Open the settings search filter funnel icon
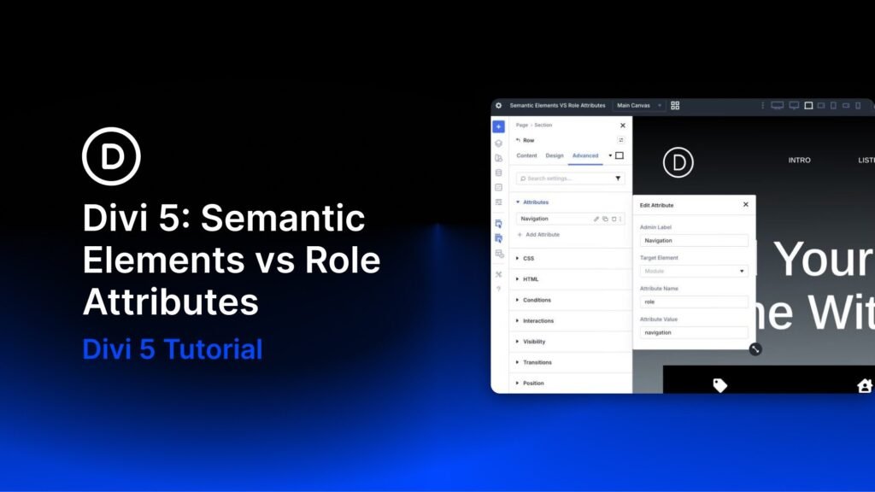Screen dimensions: 875x492 click(x=618, y=179)
